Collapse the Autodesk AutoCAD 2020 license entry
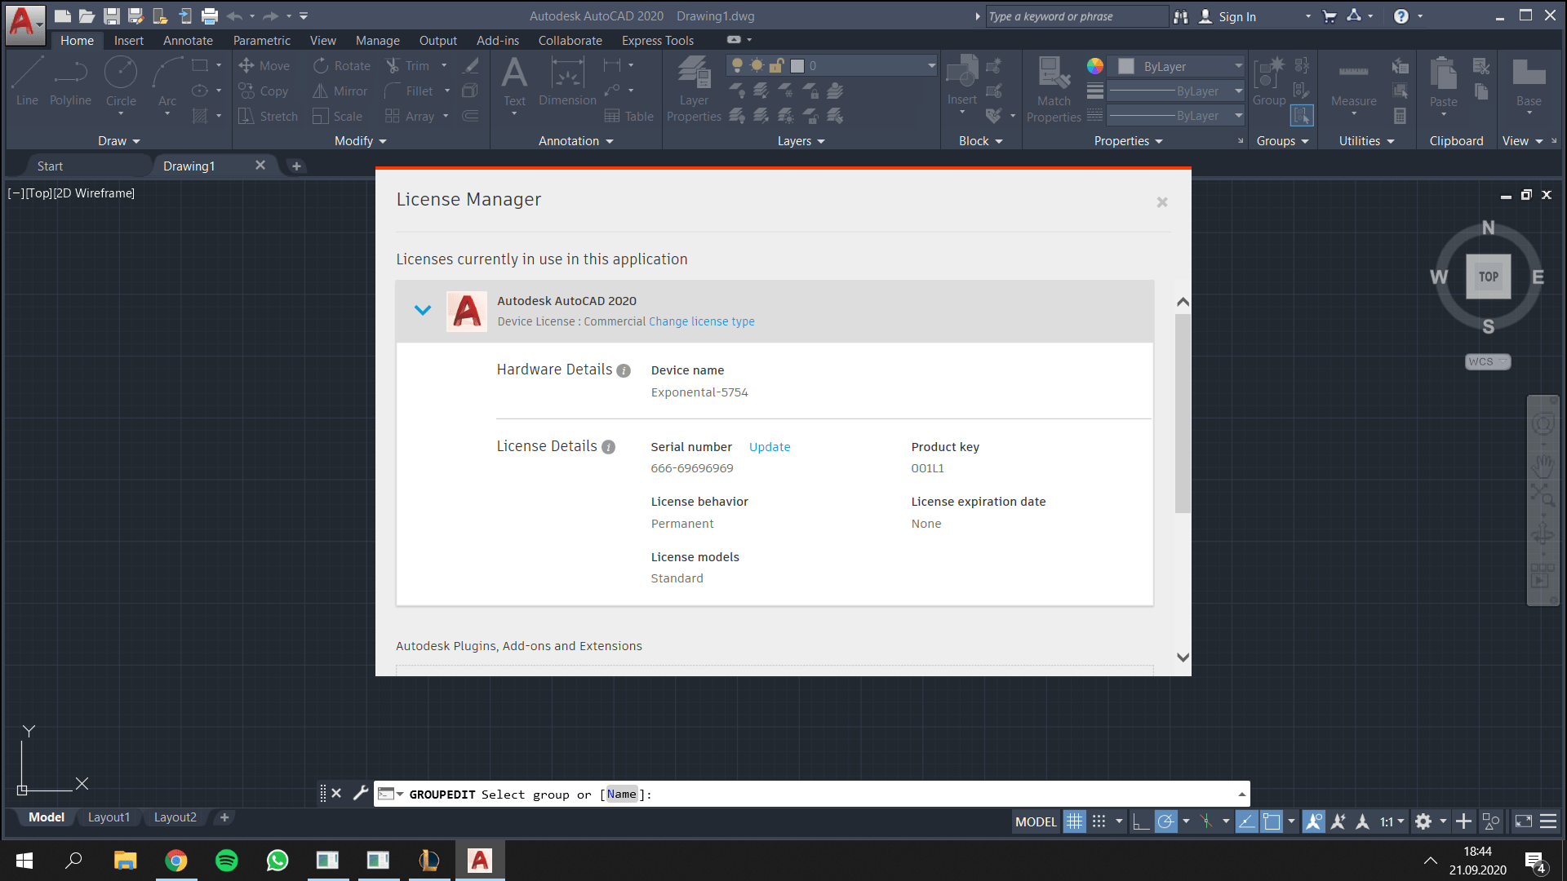Image resolution: width=1567 pixels, height=881 pixels. tap(422, 310)
